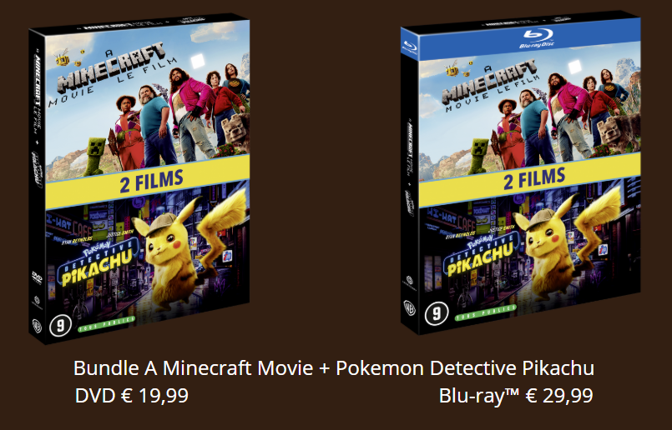Click the DVD bundle box cover image

pyautogui.click(x=139, y=179)
